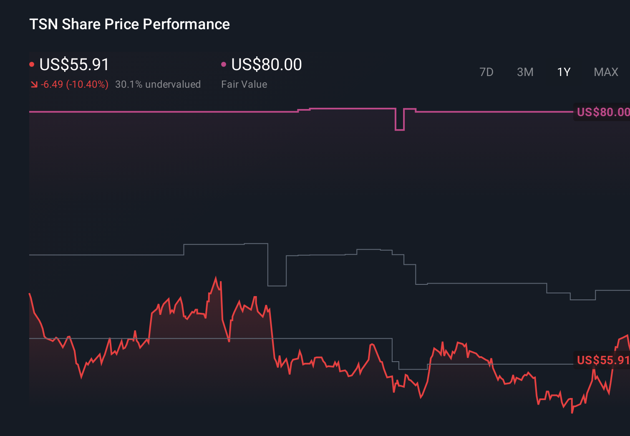Select the MAX time range
The height and width of the screenshot is (436, 630).
pos(605,72)
